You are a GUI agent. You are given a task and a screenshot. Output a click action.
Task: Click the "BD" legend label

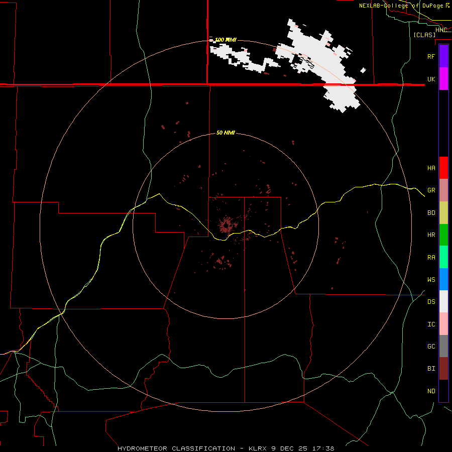431,213
